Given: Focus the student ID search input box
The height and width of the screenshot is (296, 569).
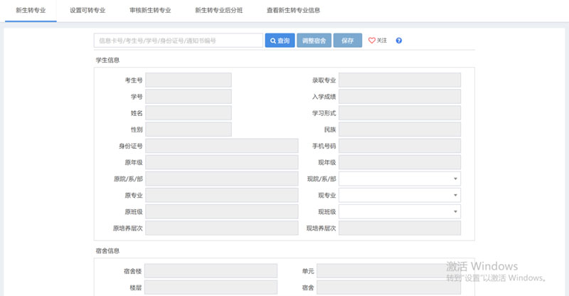Looking at the screenshot, I should [x=178, y=41].
